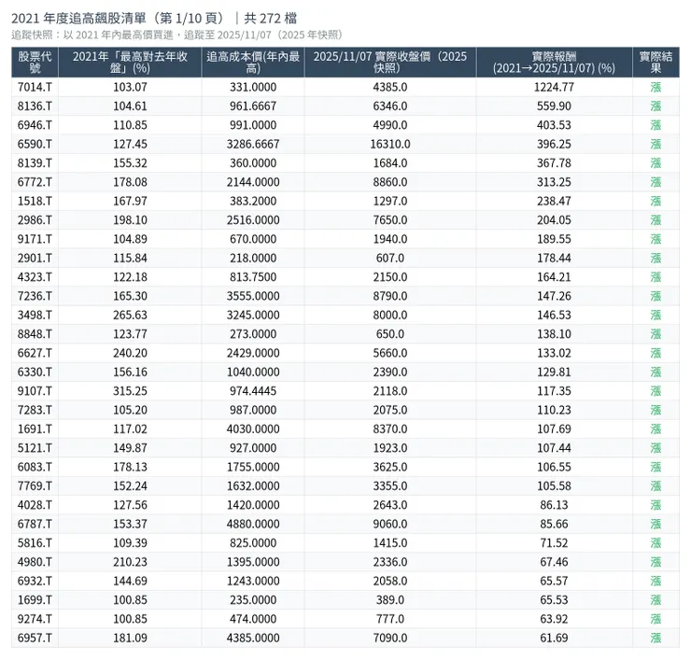Select stock code 7769.T
Viewport: 691px width, 659px height.
(x=35, y=486)
